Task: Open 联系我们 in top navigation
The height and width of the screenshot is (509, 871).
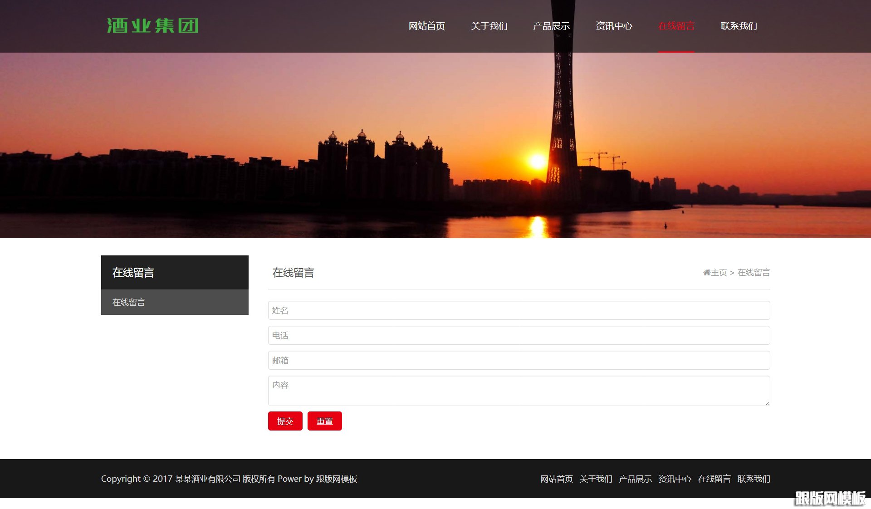Action: pos(739,26)
